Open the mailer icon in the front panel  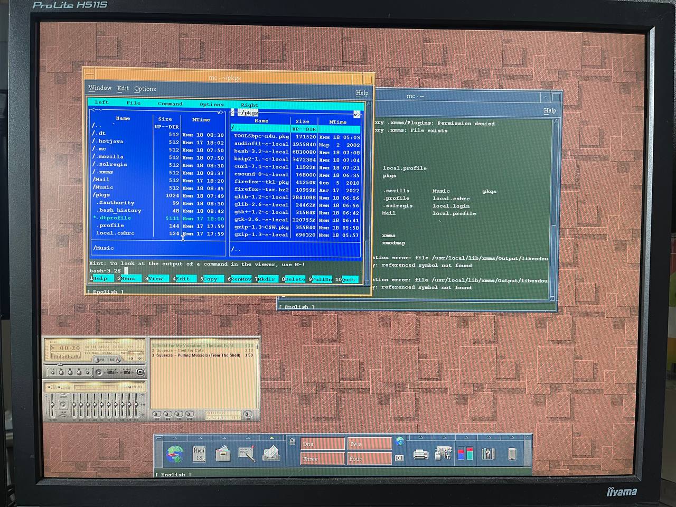(271, 453)
